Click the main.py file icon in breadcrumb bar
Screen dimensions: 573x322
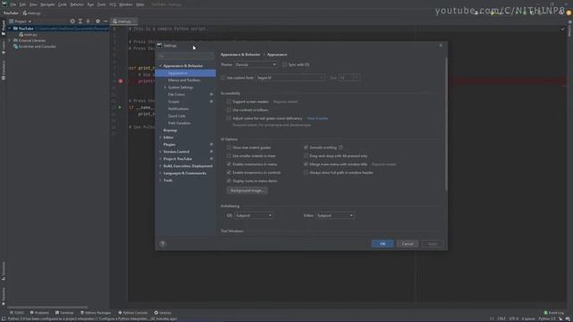click(x=25, y=13)
